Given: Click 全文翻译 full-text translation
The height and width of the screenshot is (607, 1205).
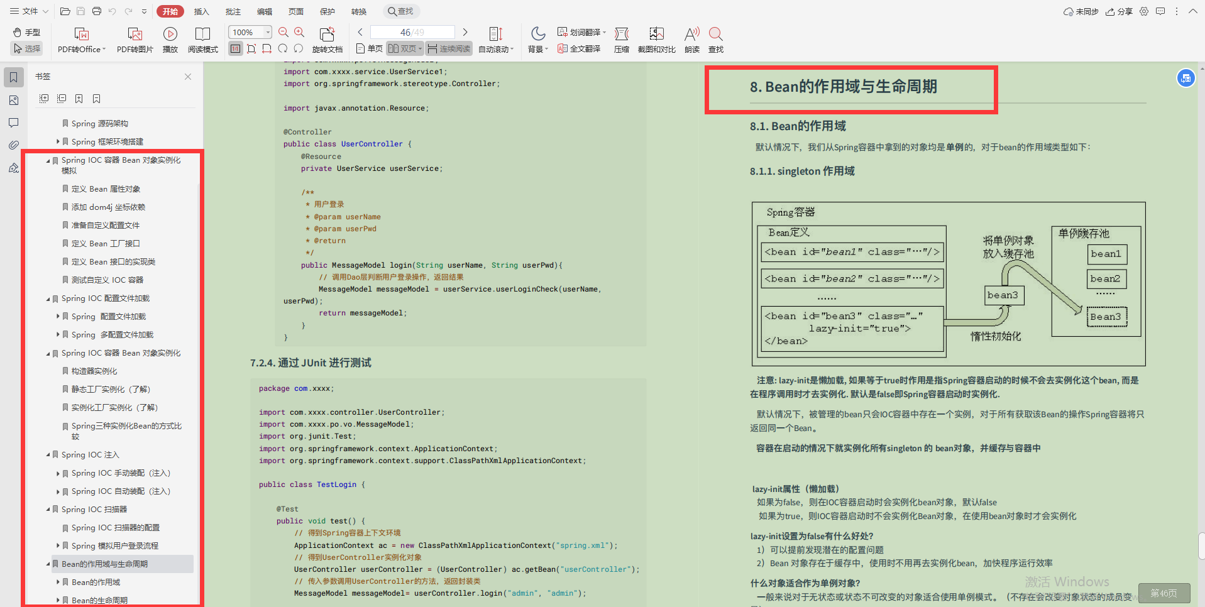Looking at the screenshot, I should [579, 48].
